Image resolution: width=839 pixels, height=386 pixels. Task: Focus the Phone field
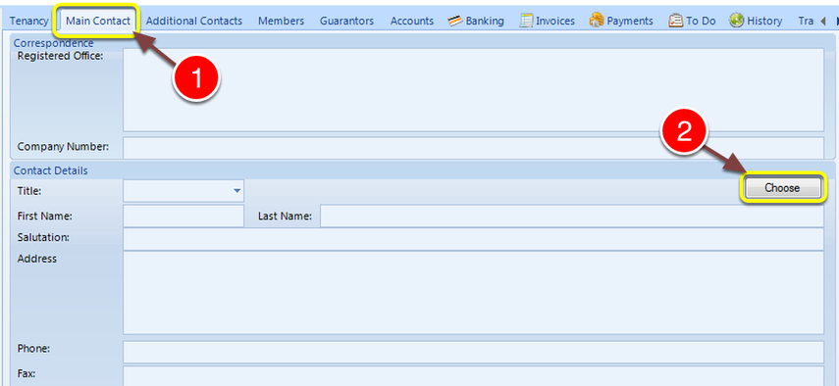click(x=473, y=352)
